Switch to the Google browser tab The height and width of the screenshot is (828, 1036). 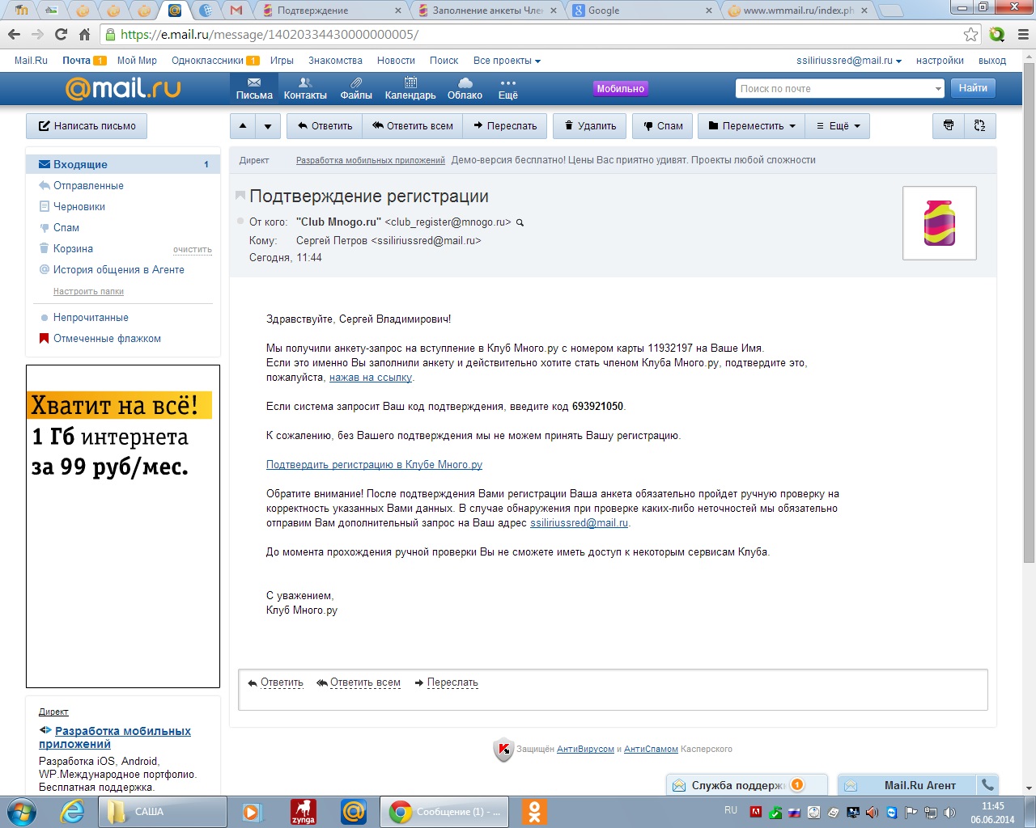pyautogui.click(x=643, y=11)
